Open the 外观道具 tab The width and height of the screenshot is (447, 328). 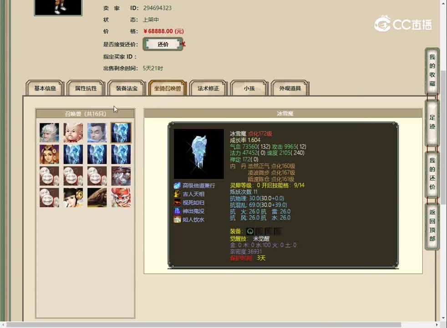coord(290,88)
